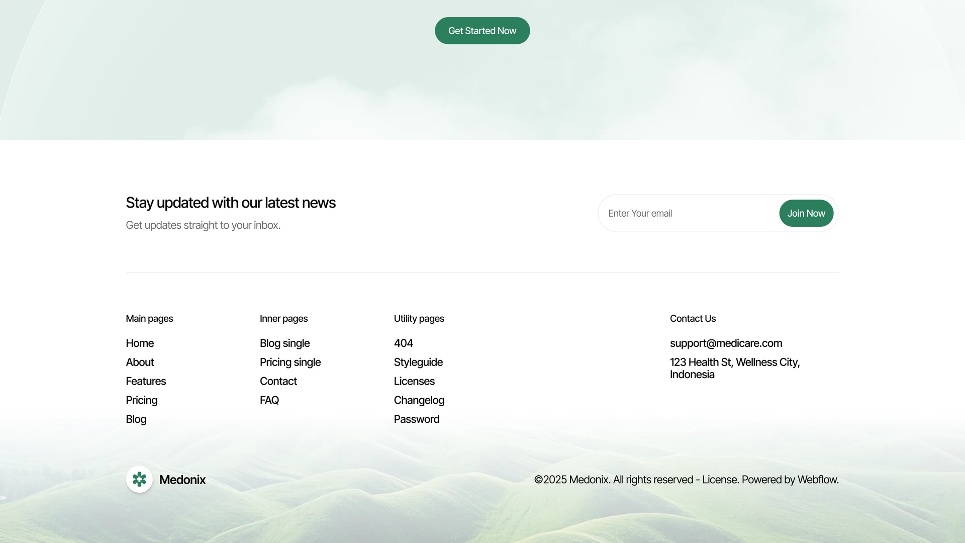
Task: Open the Blog single link
Action: coord(284,343)
